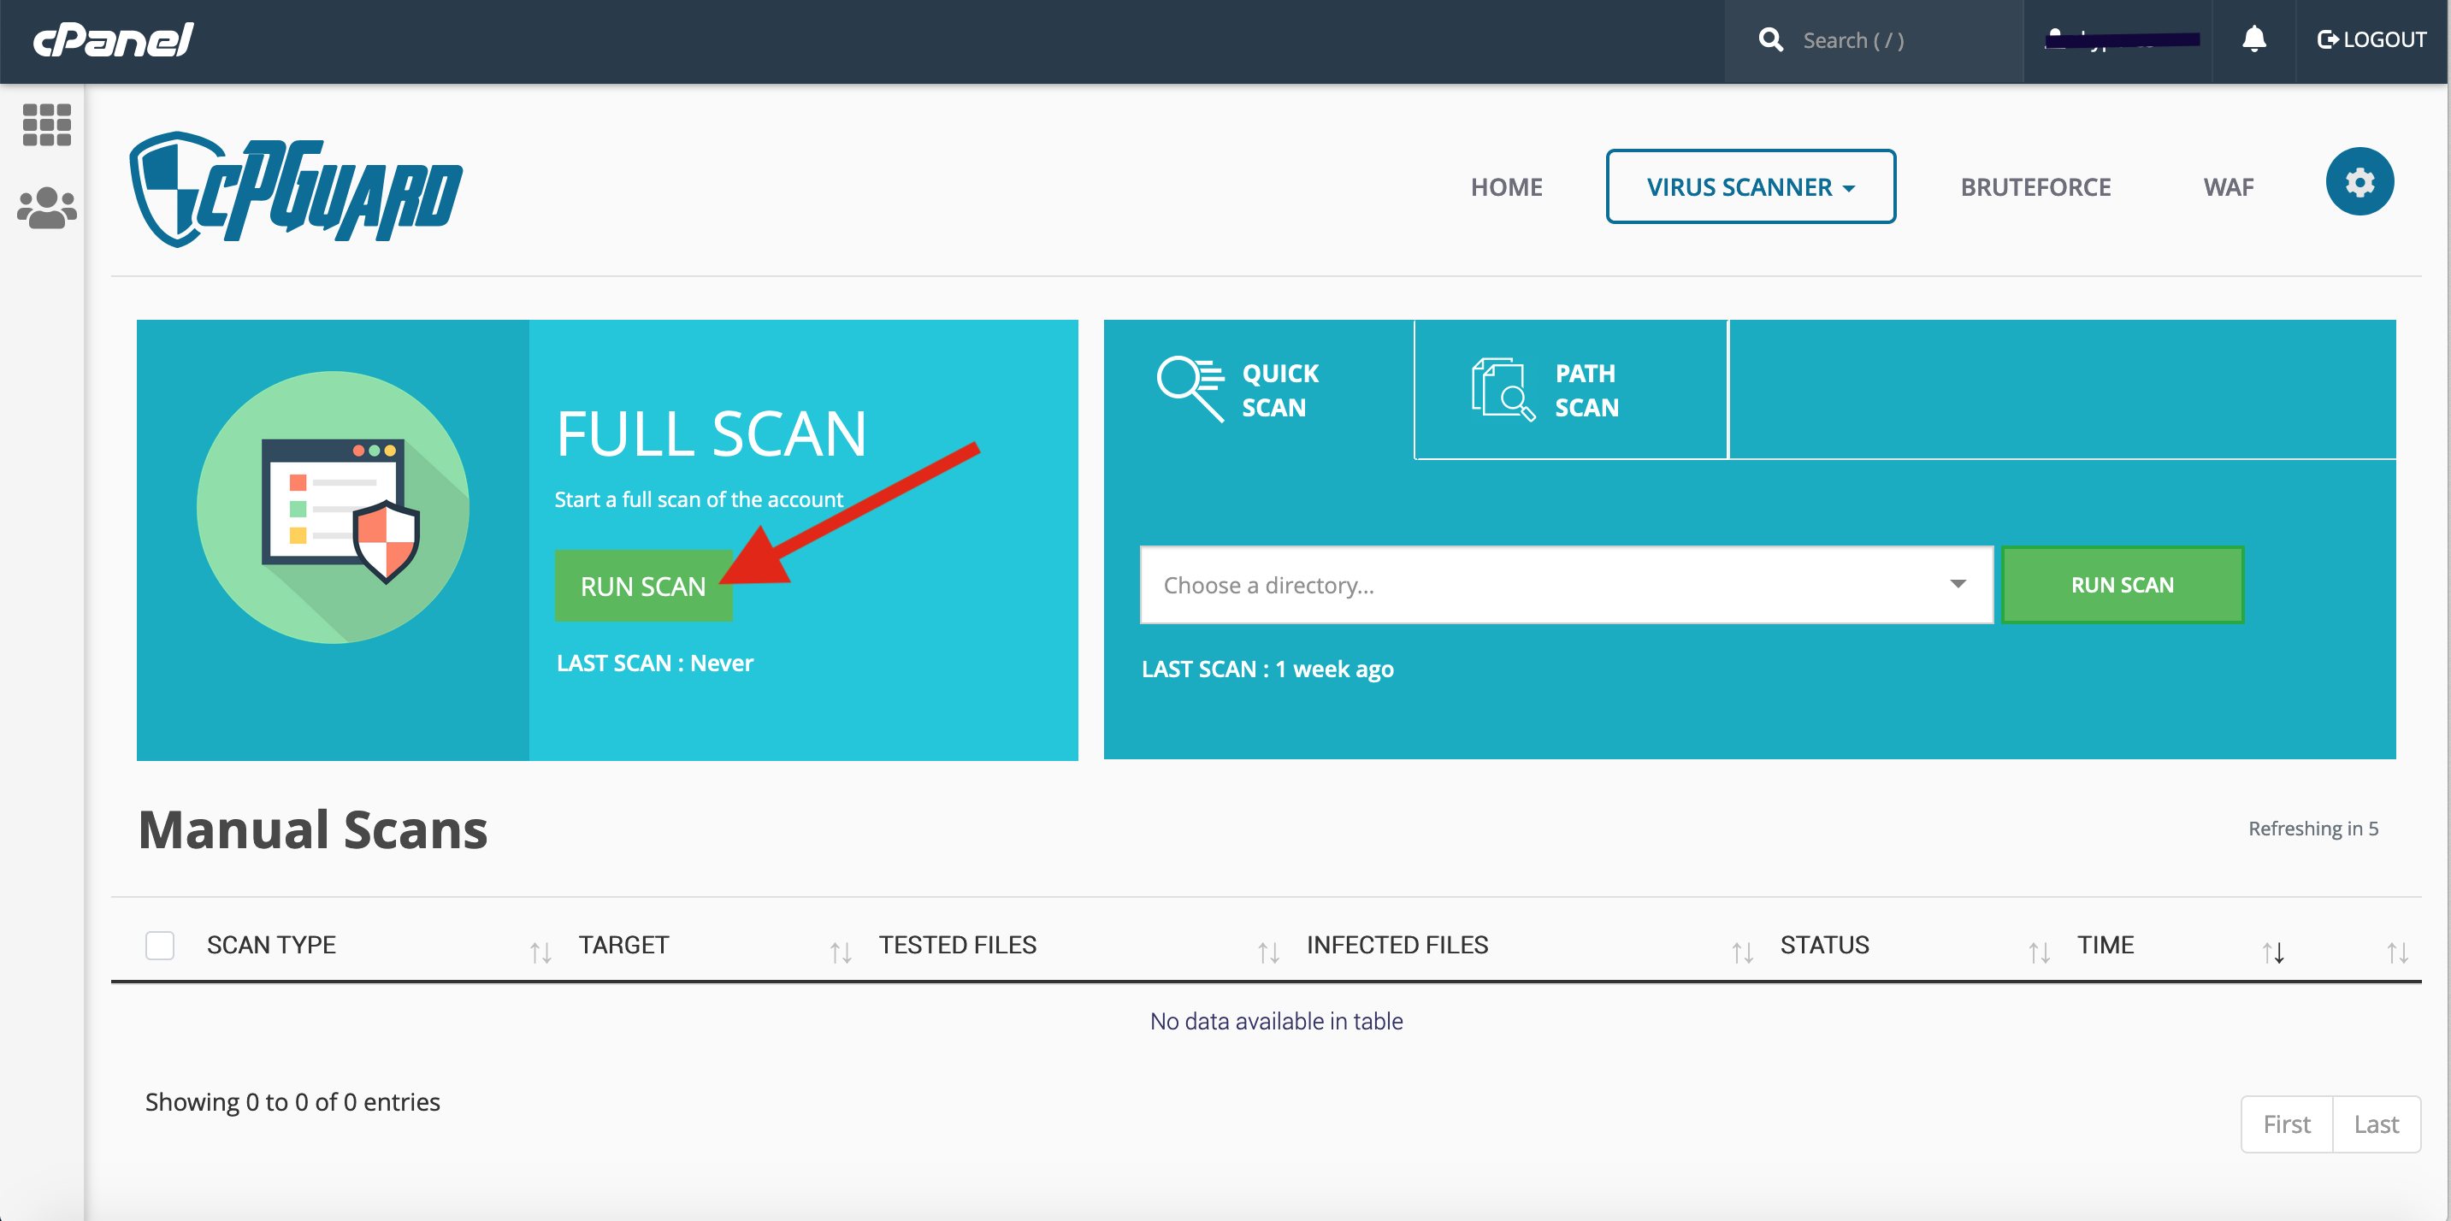This screenshot has width=2451, height=1221.
Task: Open the WAF section
Action: pyautogui.click(x=2228, y=186)
